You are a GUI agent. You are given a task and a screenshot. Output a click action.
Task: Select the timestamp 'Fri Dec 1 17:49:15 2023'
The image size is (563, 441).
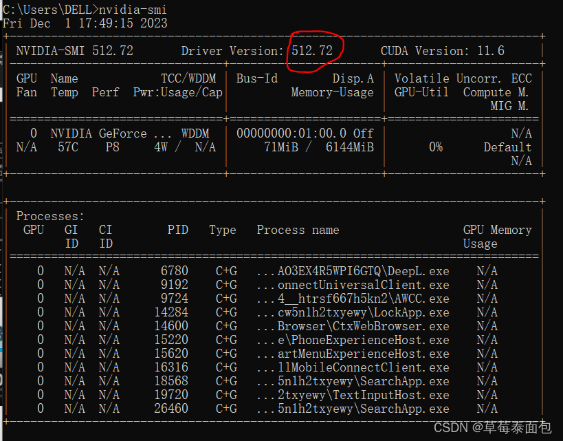(85, 23)
